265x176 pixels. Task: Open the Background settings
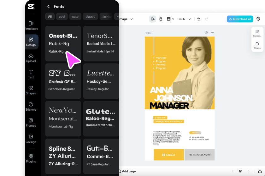(257, 33)
